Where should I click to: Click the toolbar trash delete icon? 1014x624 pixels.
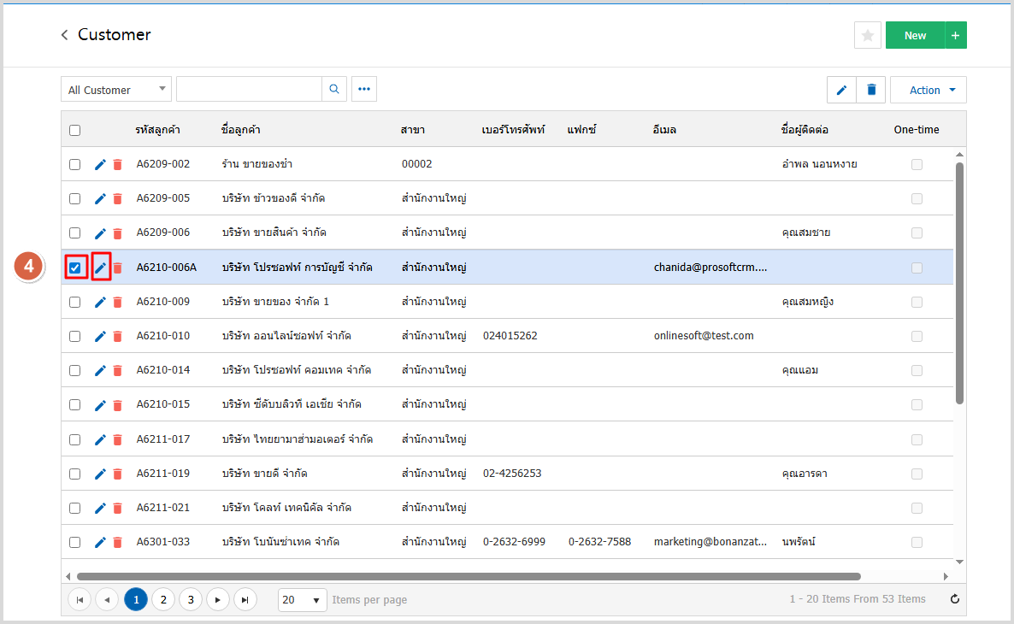[871, 90]
